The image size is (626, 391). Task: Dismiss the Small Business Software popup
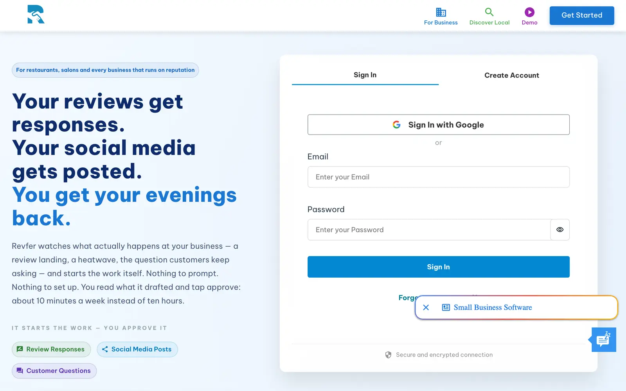pos(426,307)
